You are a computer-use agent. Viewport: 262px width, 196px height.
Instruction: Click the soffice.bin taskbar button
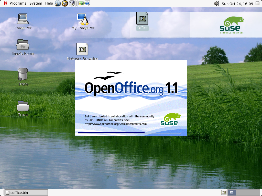[x=26, y=192]
